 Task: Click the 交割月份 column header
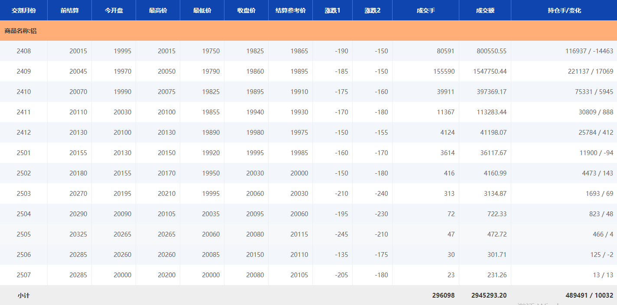(x=24, y=10)
